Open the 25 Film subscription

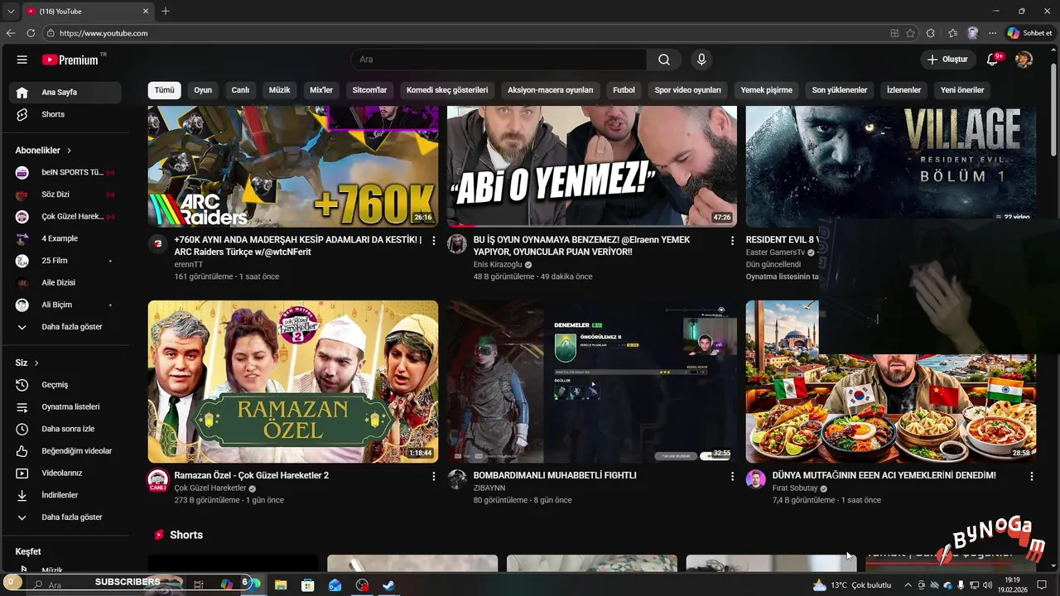point(65,261)
